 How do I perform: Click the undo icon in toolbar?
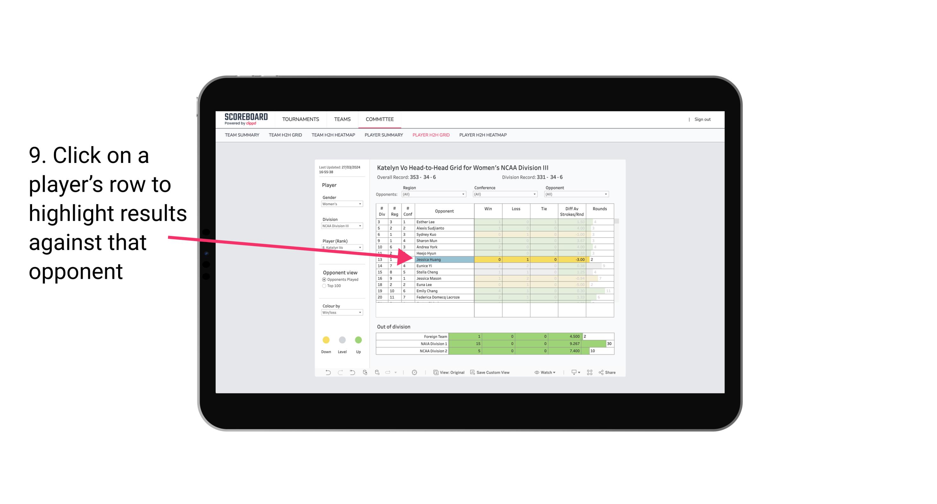(325, 373)
